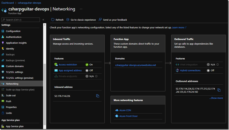Screen dimensions: 229x130
Task: Click the Hybrid connections icon
Action: (x=177, y=70)
